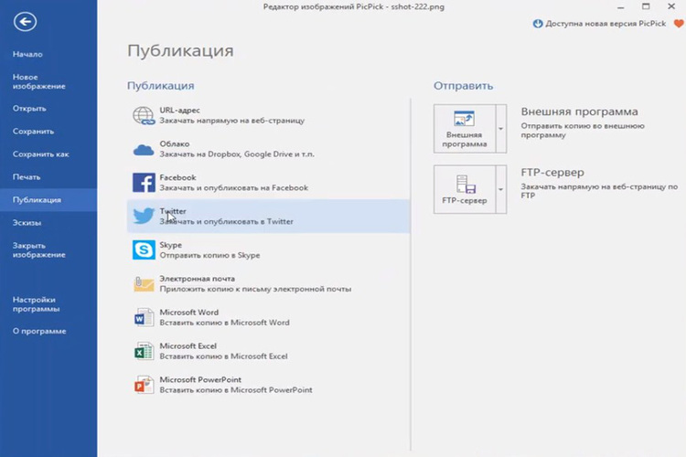Click the Внешняя программа big button

465,129
